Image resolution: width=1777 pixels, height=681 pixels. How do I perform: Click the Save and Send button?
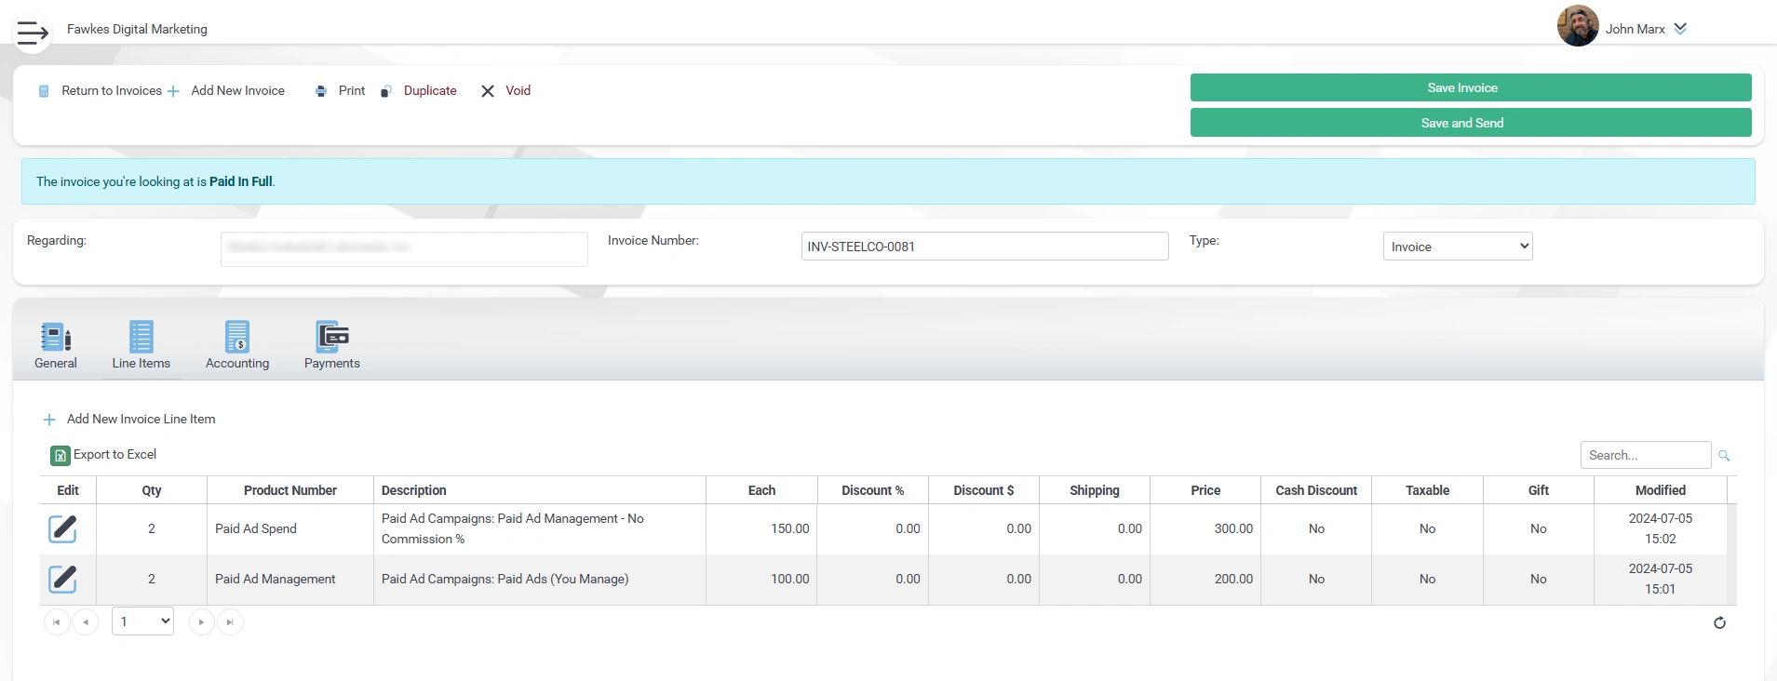point(1471,123)
